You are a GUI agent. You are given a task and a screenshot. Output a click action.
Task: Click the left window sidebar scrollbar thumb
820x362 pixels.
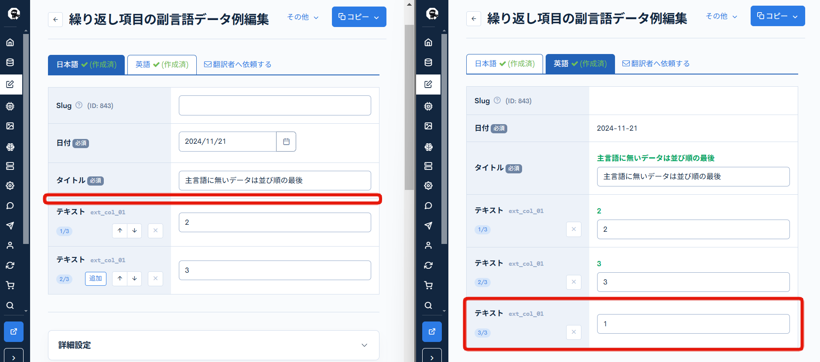(x=26, y=139)
